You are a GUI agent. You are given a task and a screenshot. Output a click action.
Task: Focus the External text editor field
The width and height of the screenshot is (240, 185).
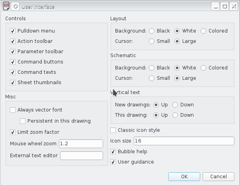(x=82, y=156)
